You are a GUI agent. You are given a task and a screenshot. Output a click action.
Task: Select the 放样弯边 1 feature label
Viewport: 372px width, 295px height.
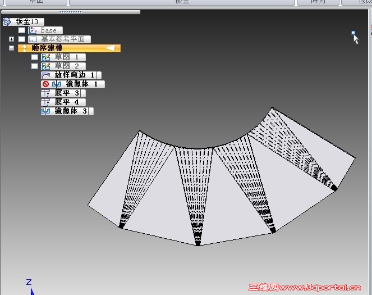tap(75, 75)
